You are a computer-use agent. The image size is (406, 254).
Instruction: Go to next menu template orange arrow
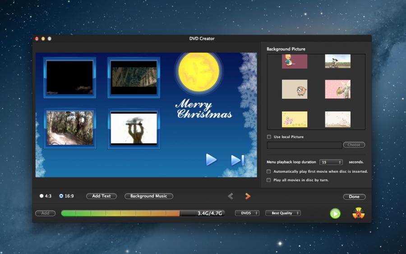(248, 196)
